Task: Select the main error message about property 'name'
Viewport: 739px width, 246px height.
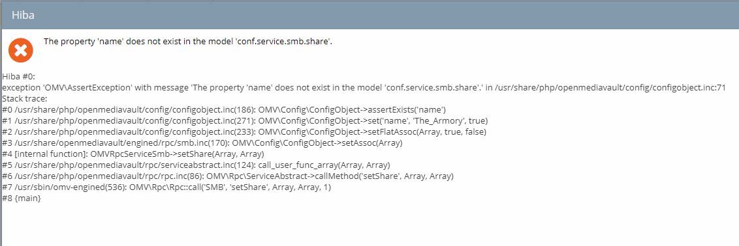Action: pyautogui.click(x=189, y=41)
